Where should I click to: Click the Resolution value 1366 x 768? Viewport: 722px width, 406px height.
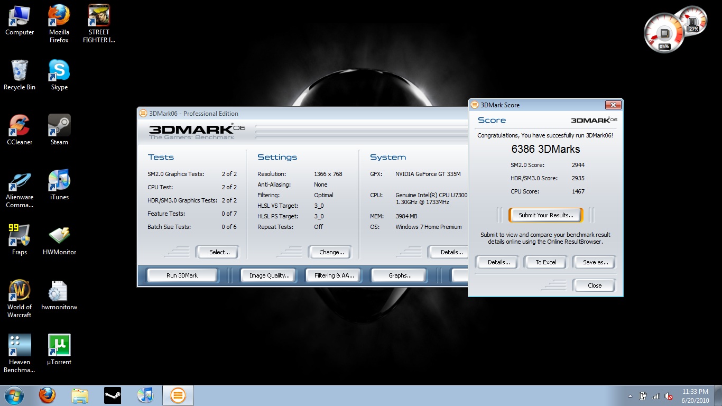328,174
